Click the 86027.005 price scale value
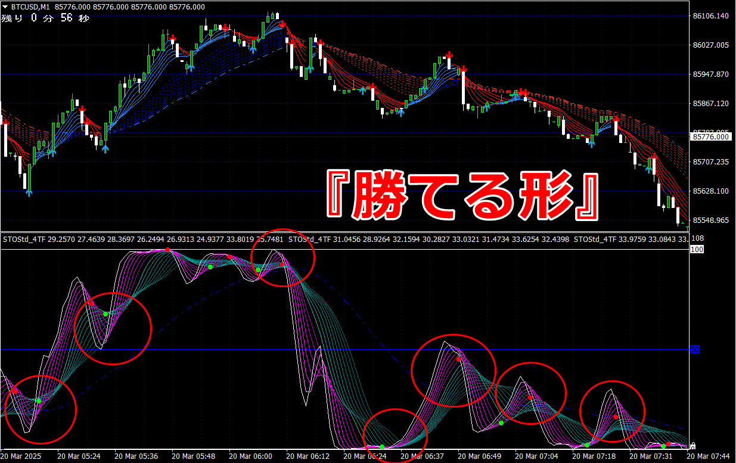 [711, 45]
